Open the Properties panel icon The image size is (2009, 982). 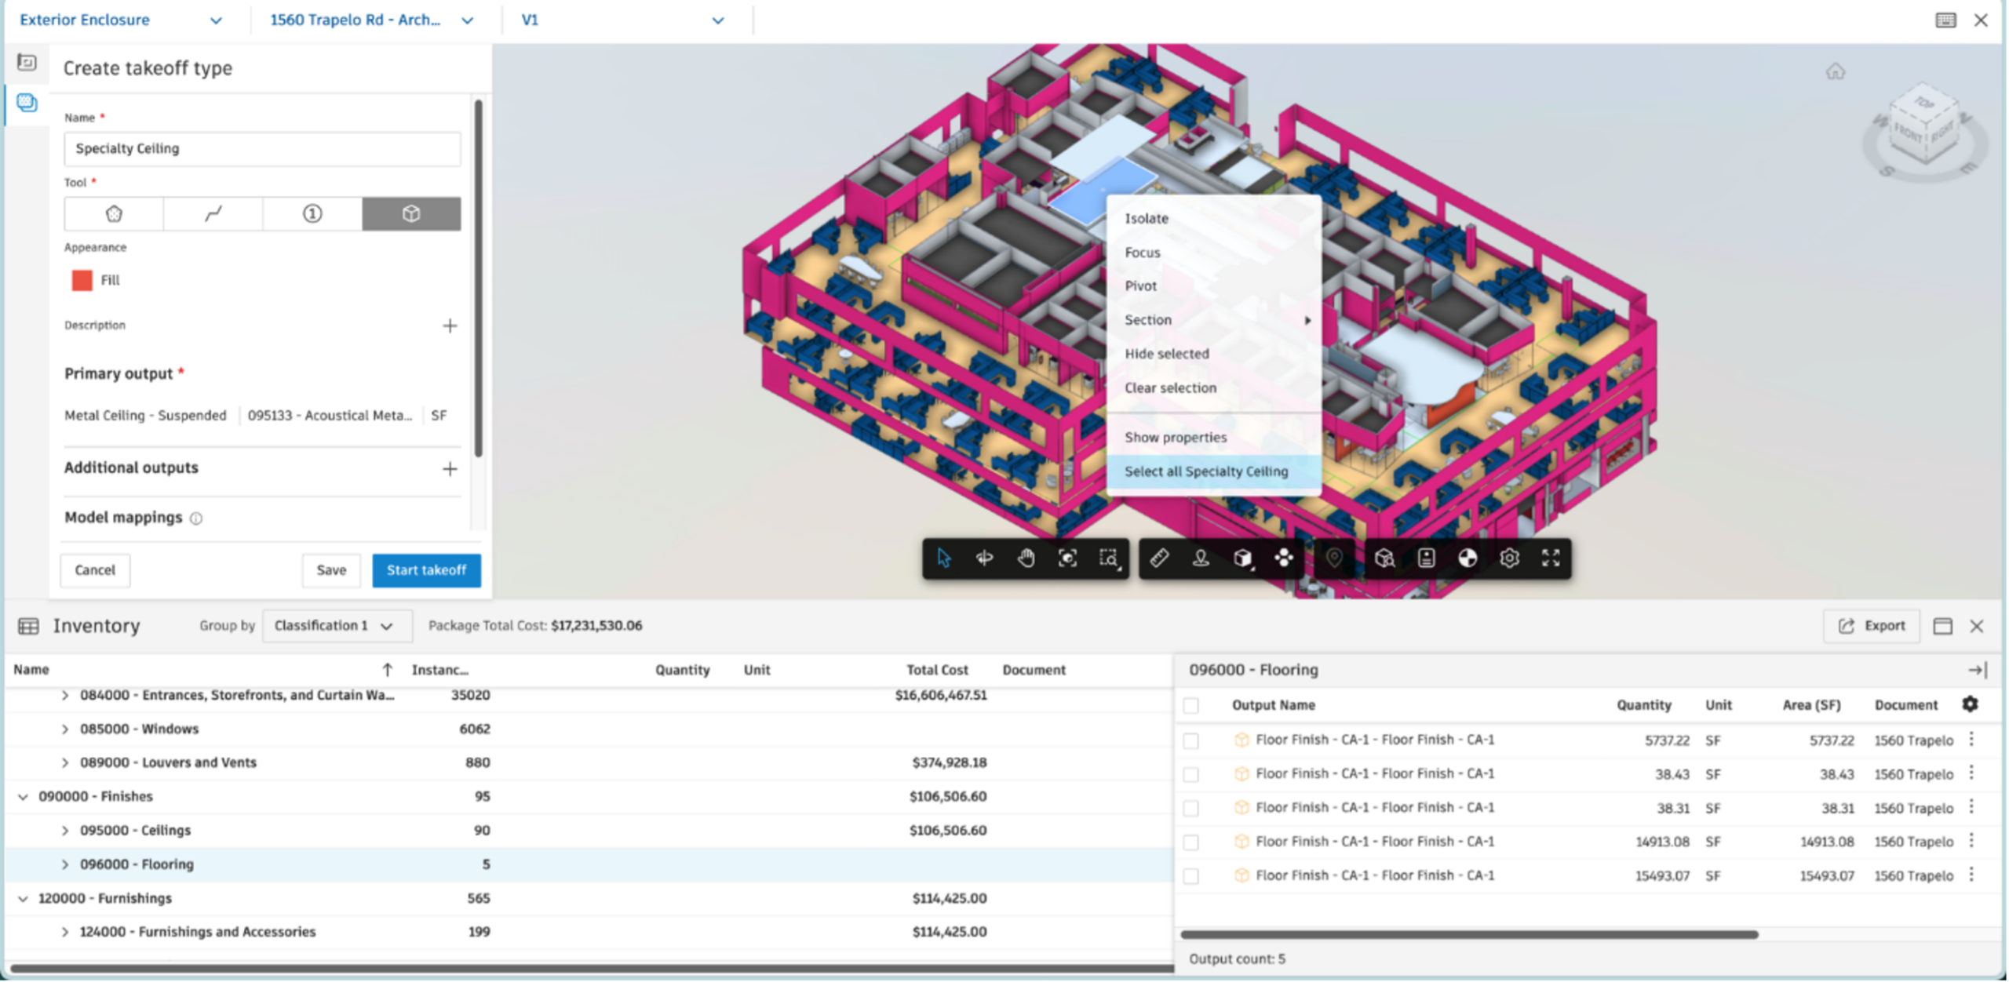[1427, 558]
